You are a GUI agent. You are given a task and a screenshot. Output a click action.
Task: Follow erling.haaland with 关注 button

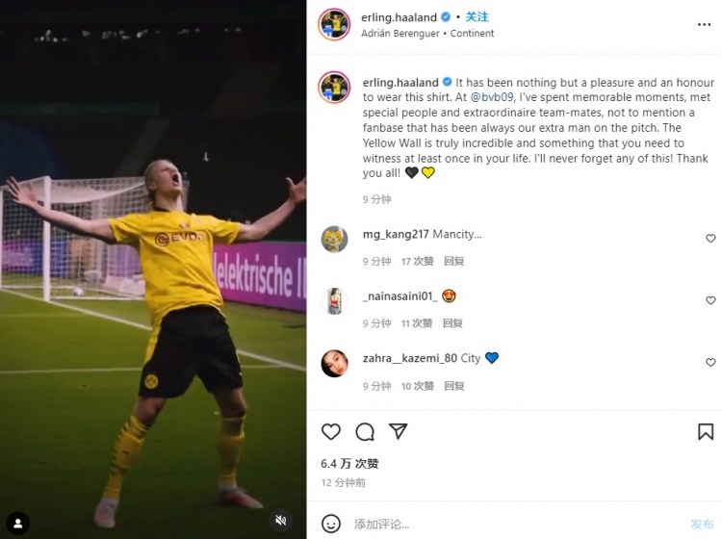(x=477, y=17)
